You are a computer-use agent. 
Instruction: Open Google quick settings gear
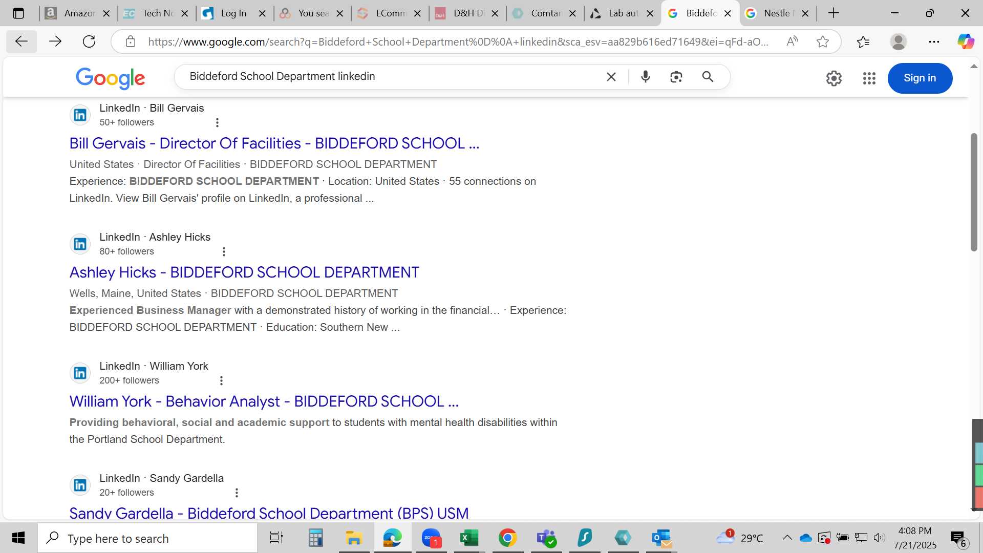[834, 78]
